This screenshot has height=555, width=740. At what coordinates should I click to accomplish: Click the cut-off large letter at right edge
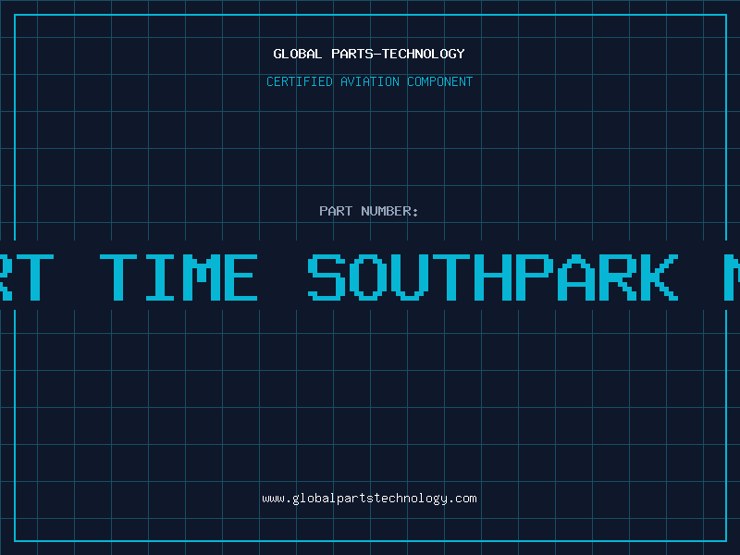coord(732,277)
